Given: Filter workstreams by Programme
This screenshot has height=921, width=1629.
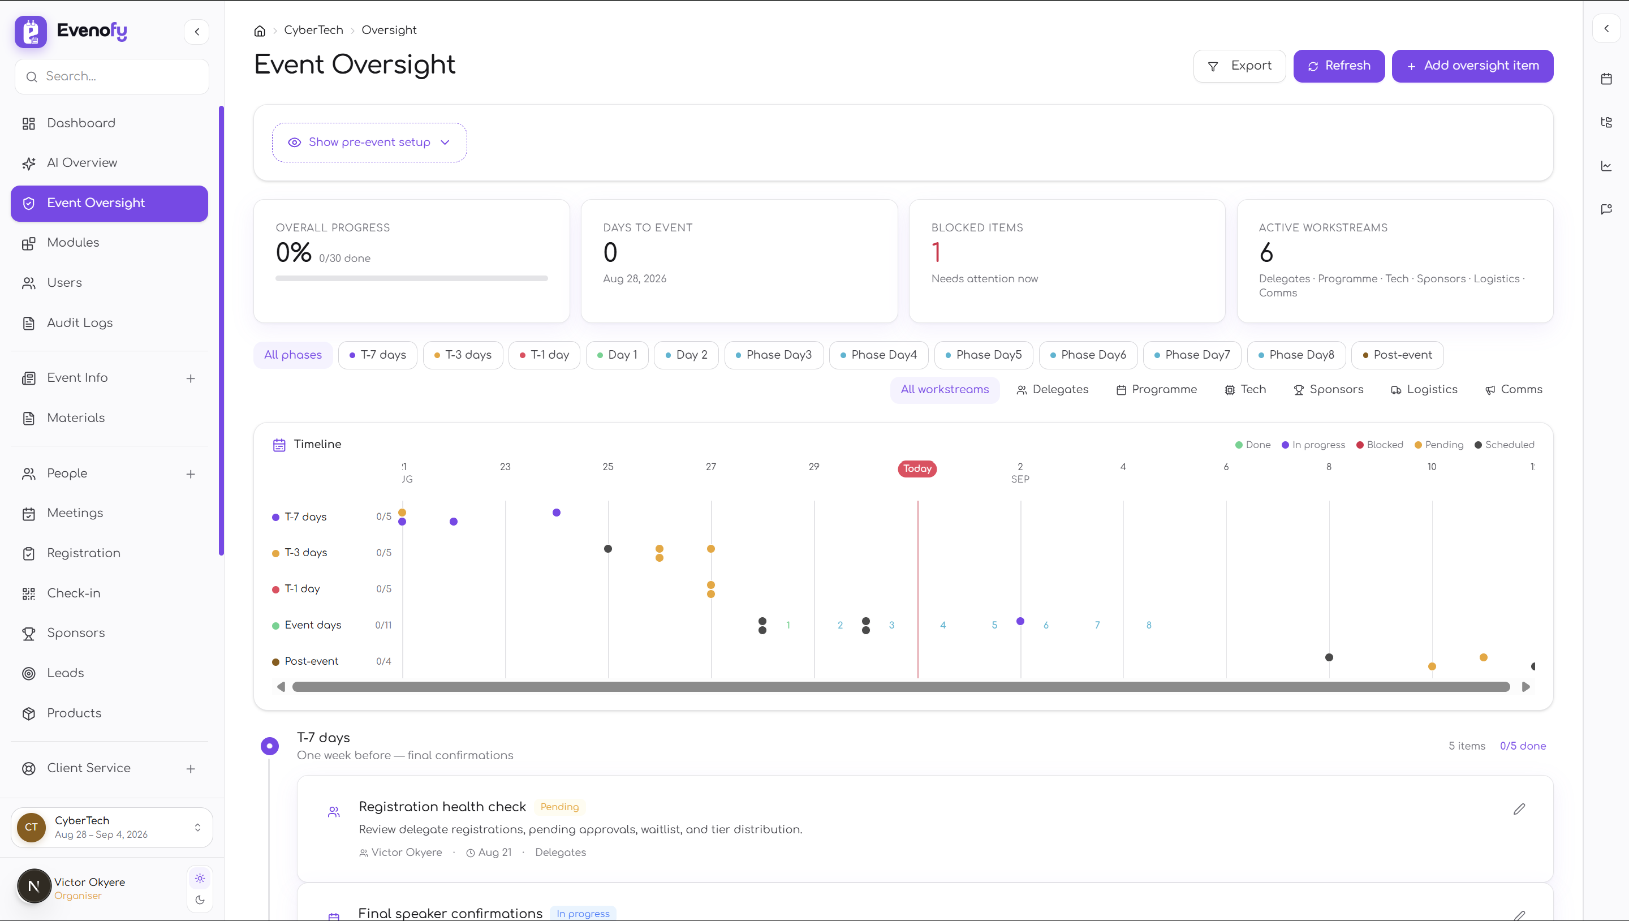Looking at the screenshot, I should click(1156, 390).
